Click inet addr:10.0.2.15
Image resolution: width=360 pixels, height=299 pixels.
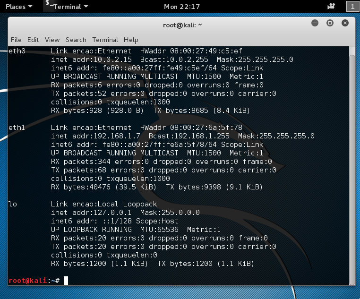[91, 60]
